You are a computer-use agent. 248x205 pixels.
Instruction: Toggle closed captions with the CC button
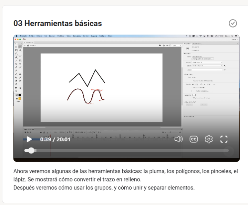click(x=194, y=139)
